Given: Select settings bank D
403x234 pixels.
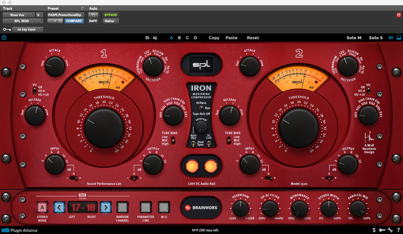Looking at the screenshot, I should tap(195, 38).
